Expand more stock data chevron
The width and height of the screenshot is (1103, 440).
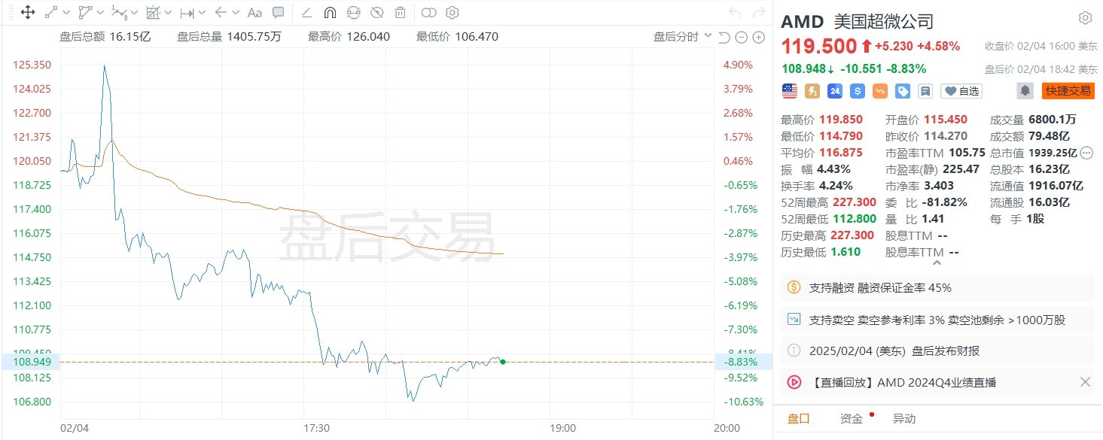click(x=937, y=263)
